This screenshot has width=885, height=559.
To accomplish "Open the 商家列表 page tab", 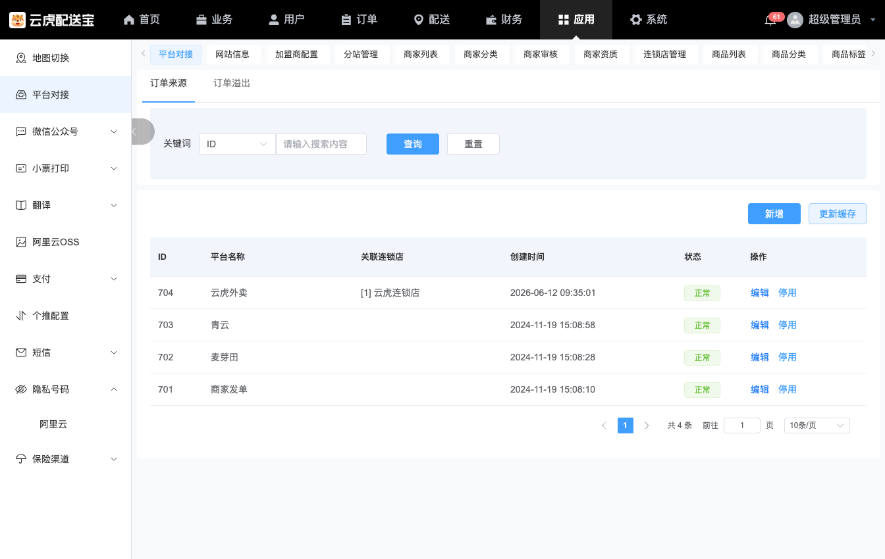I will coord(421,55).
